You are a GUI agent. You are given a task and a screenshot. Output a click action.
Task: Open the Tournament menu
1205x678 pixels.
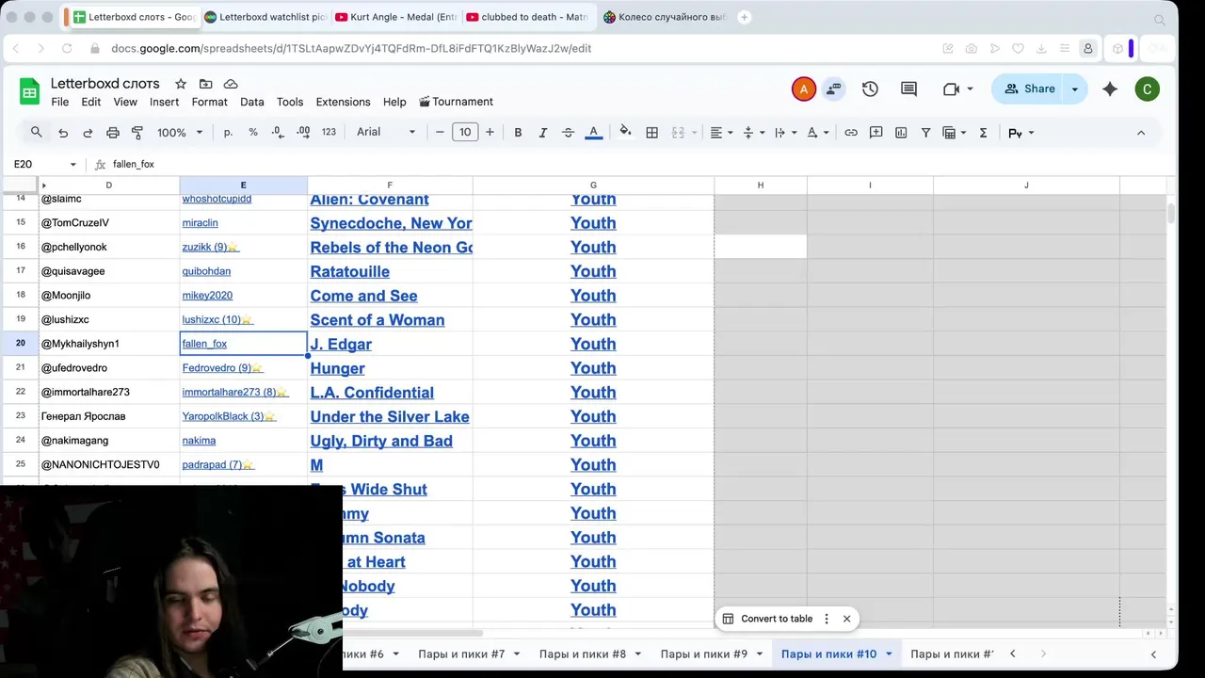pos(456,102)
